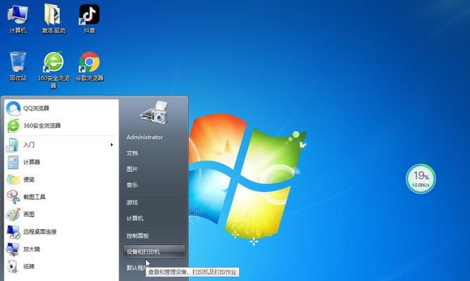Open 计算机 in Start menu right pane
The height and width of the screenshot is (281, 470).
tap(135, 218)
